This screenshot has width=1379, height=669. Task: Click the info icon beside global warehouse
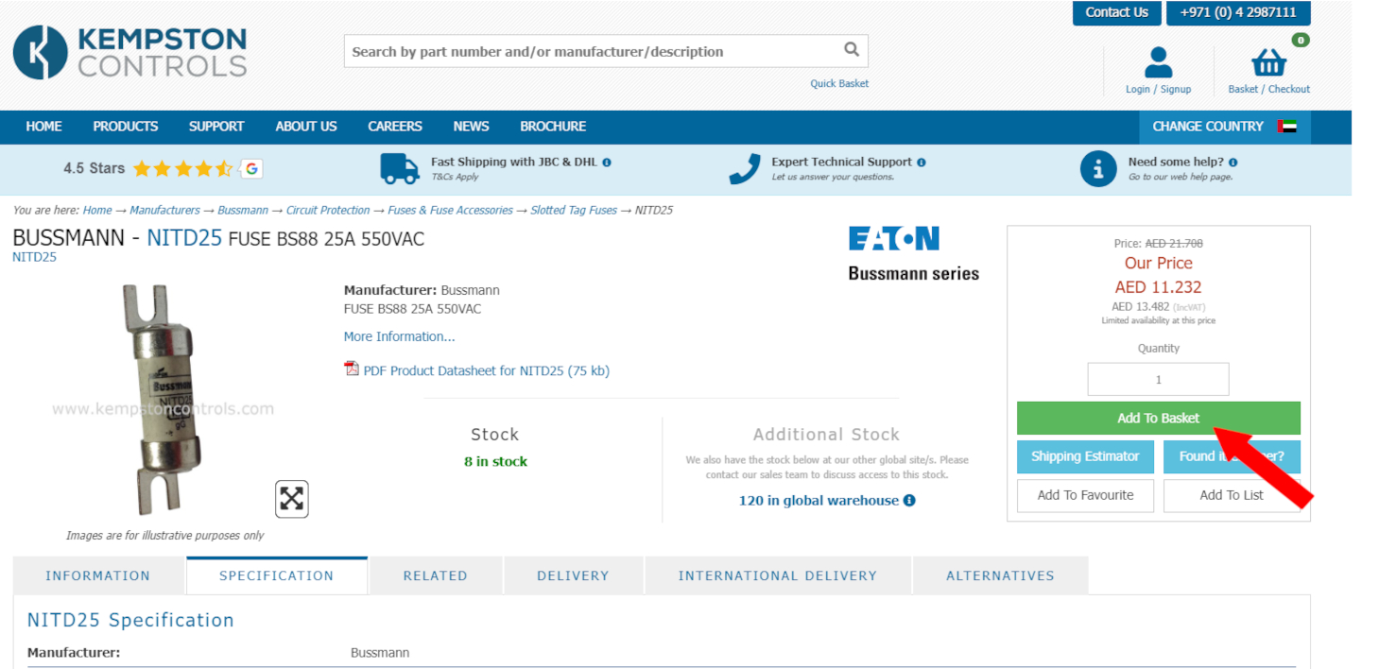pyautogui.click(x=909, y=501)
